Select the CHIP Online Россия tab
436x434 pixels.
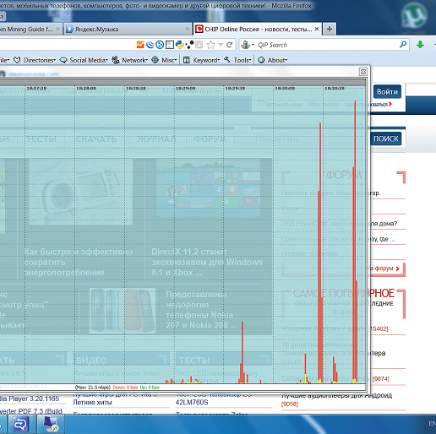tap(257, 29)
